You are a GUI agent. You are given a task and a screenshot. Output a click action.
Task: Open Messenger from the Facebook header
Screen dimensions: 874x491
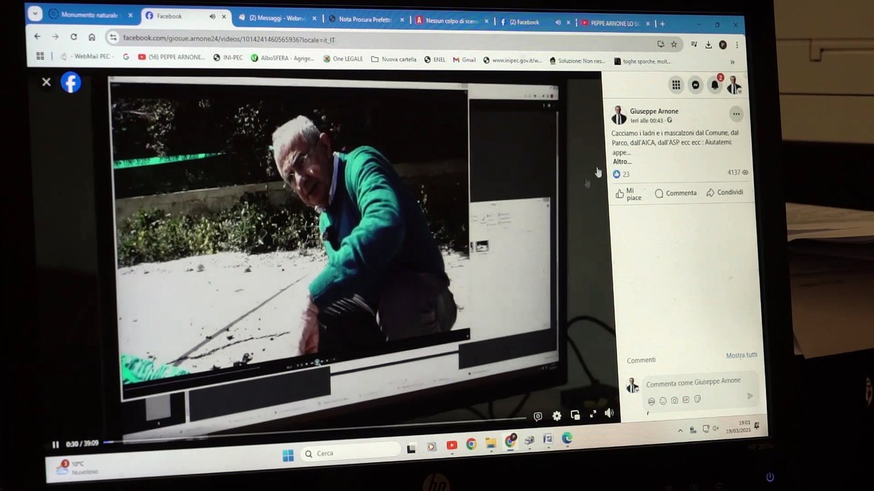[x=695, y=85]
